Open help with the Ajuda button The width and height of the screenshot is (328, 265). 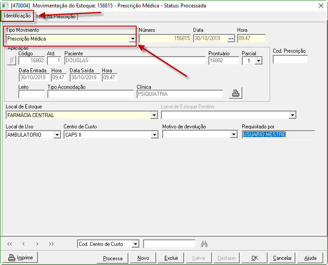(310, 258)
